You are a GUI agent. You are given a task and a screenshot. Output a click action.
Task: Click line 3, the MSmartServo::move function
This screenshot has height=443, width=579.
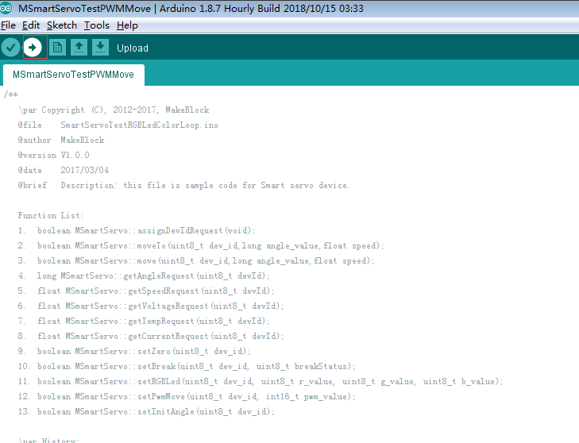coord(196,261)
